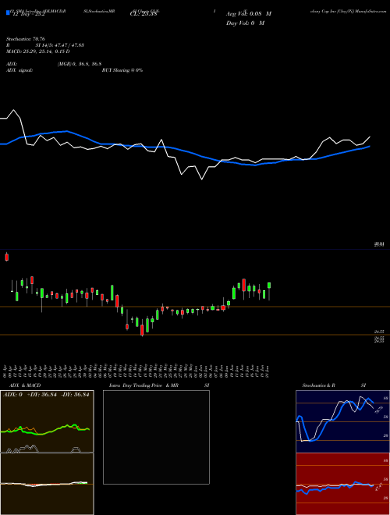Open the empty Intra Day Trading Price panel

click(156, 437)
